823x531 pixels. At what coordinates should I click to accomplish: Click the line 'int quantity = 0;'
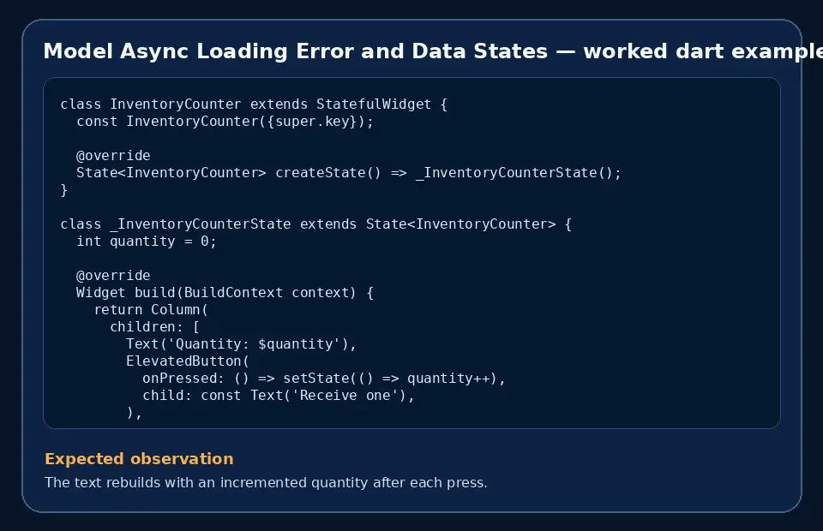point(147,242)
